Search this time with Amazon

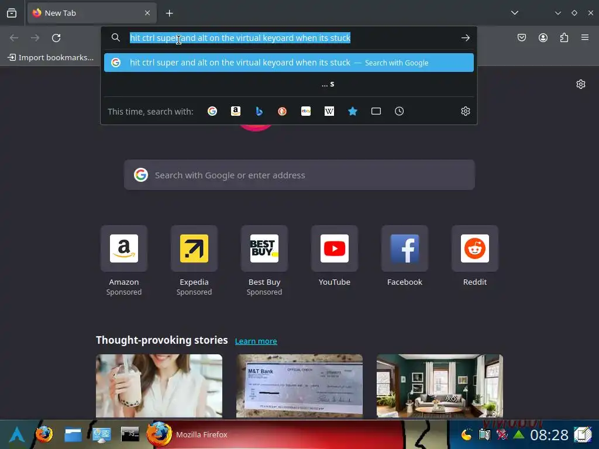point(236,111)
